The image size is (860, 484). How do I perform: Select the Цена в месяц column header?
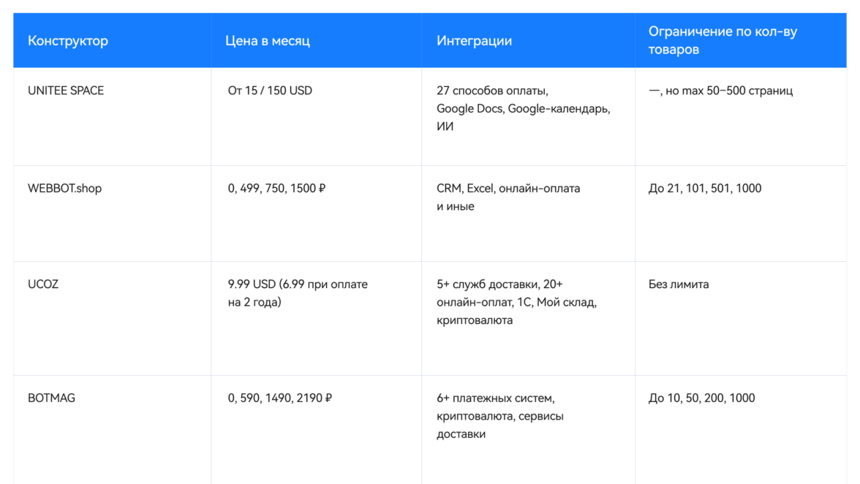[268, 41]
